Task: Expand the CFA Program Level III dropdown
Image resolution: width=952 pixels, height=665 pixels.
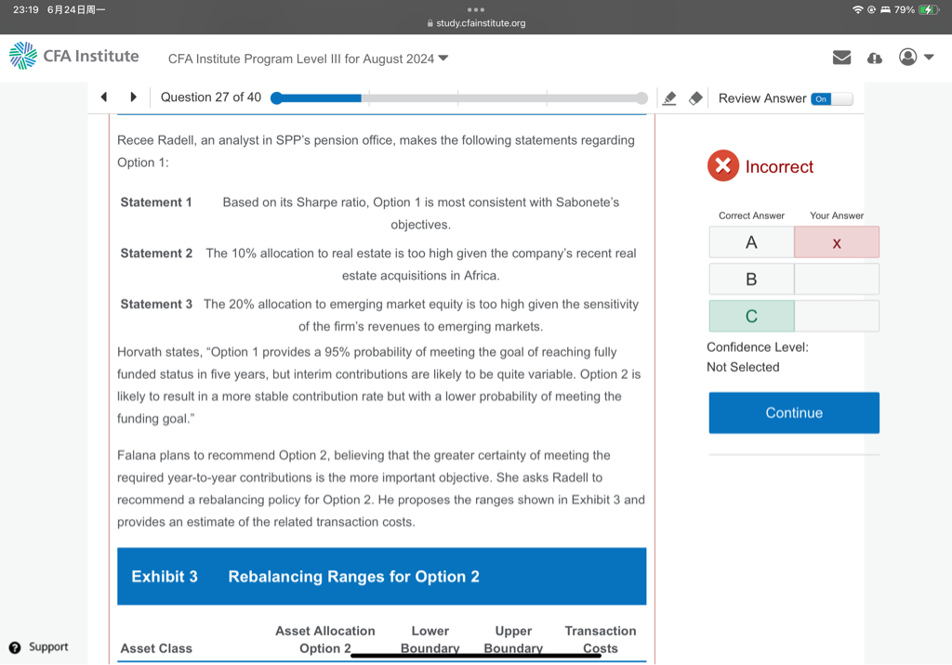Action: click(308, 59)
